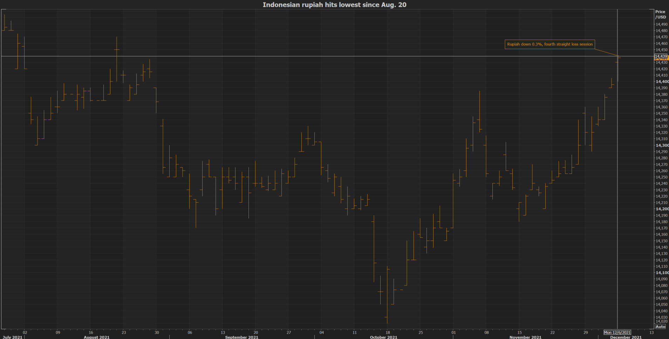Click the '11' date tick label

(x=355, y=332)
